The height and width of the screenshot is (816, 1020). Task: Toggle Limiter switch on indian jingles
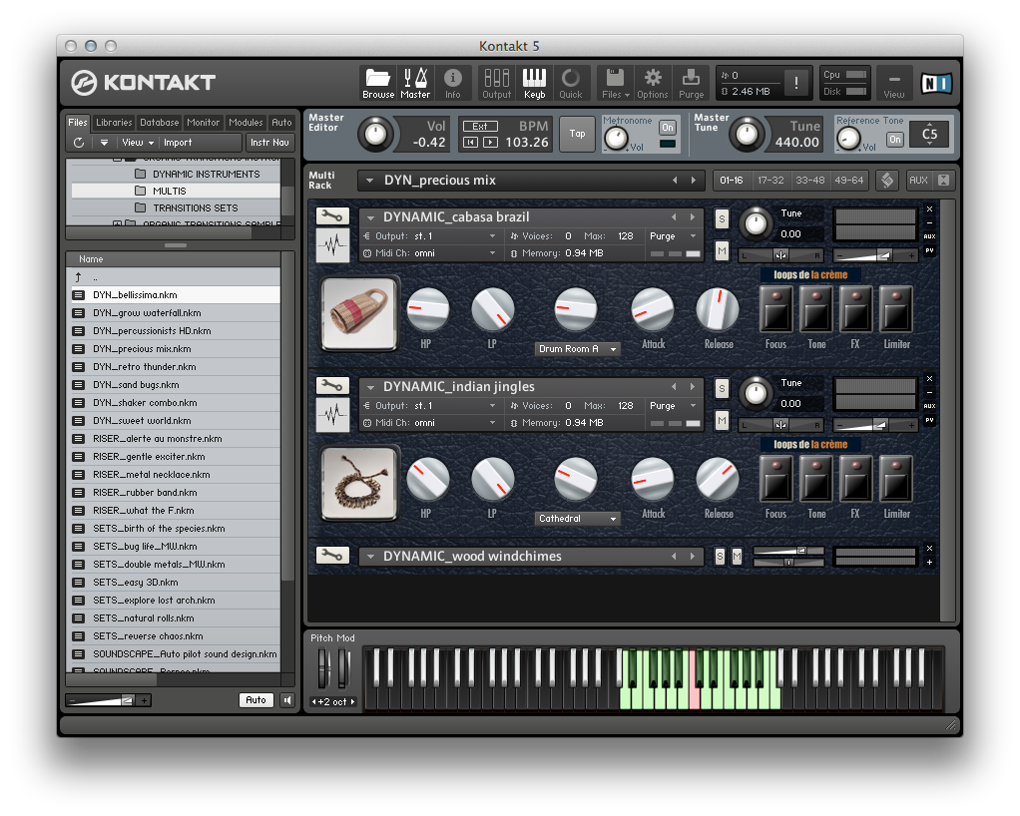896,479
